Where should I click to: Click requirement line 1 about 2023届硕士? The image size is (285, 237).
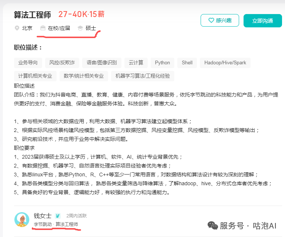(x=98, y=157)
